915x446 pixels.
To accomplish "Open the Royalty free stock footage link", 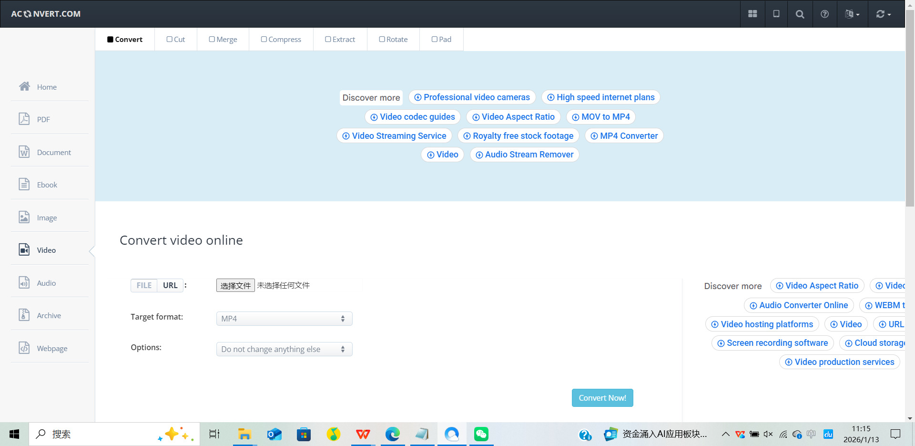I will pos(518,136).
